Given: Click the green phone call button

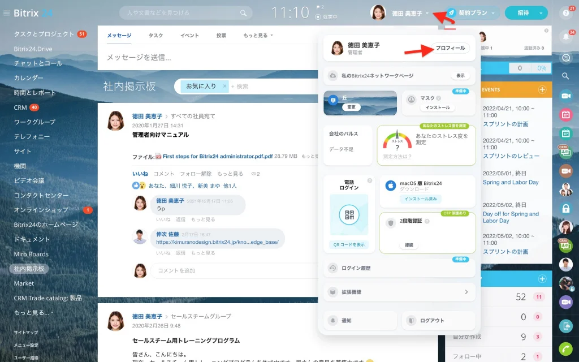Looking at the screenshot, I should point(565,348).
